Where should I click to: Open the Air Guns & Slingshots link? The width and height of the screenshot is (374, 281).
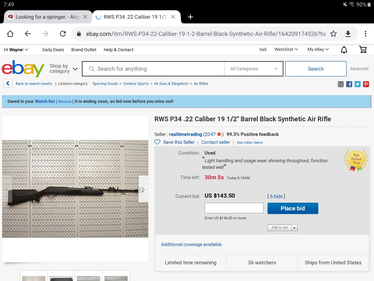click(x=171, y=84)
